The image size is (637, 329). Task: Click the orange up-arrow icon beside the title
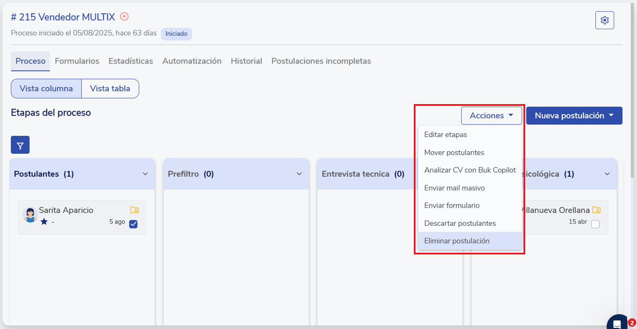tap(124, 17)
